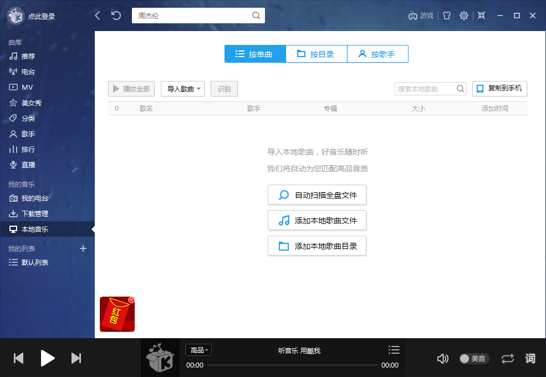Screen dimensions: 546x377
Task: Click 复制到手机 copy to phone
Action: point(499,89)
